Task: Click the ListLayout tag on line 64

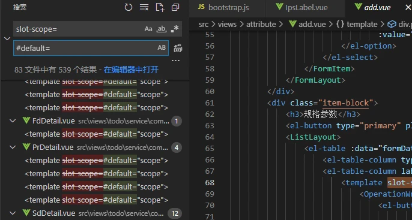Action: pos(314,137)
